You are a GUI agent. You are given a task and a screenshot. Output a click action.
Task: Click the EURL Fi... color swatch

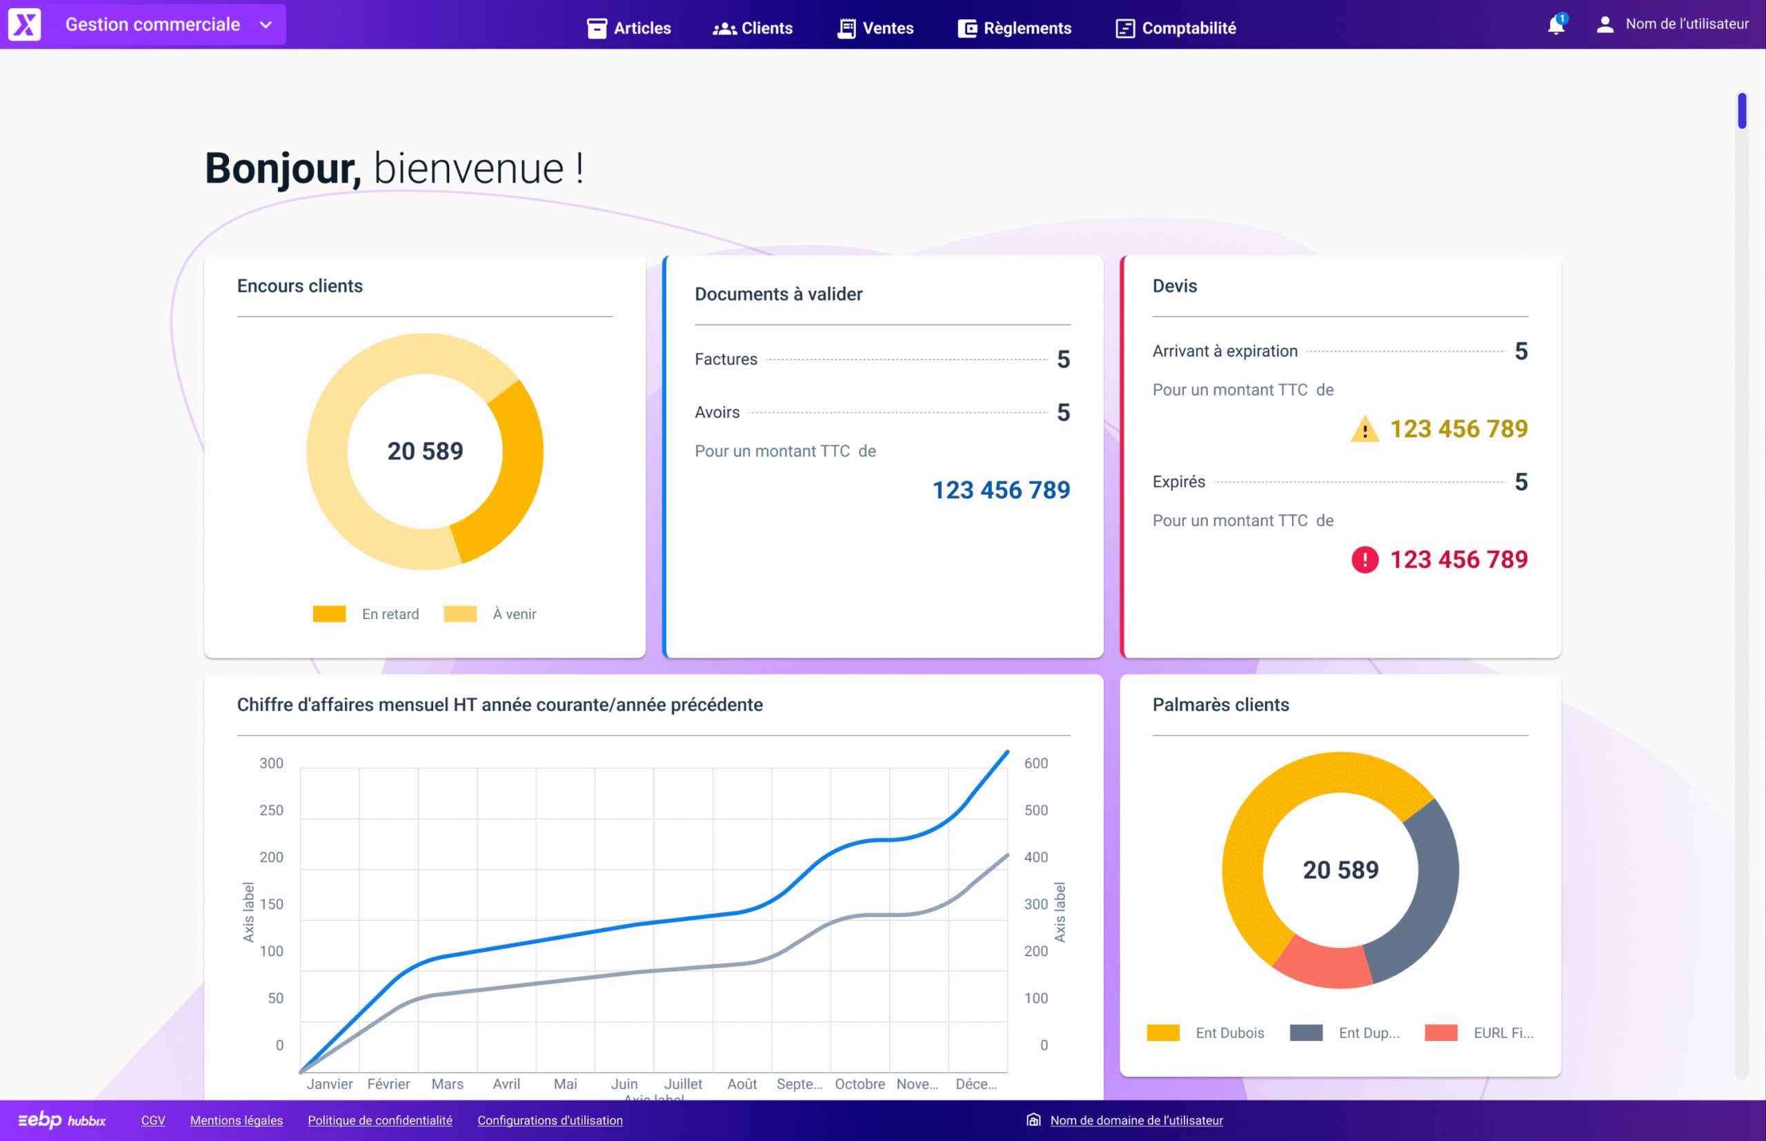point(1441,1032)
